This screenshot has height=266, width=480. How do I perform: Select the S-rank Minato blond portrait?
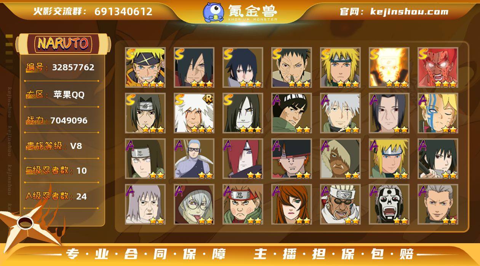[x=341, y=68]
